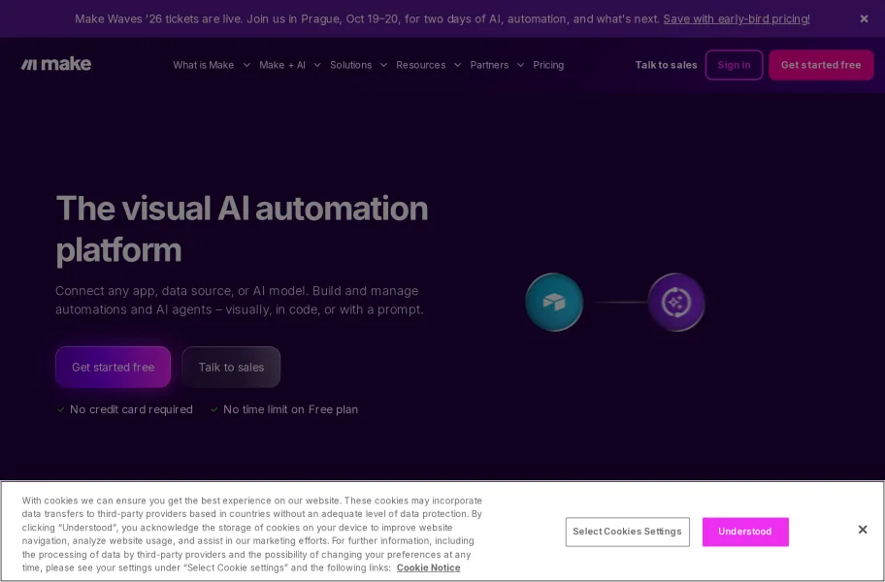Open the What is Make menu

tap(203, 65)
